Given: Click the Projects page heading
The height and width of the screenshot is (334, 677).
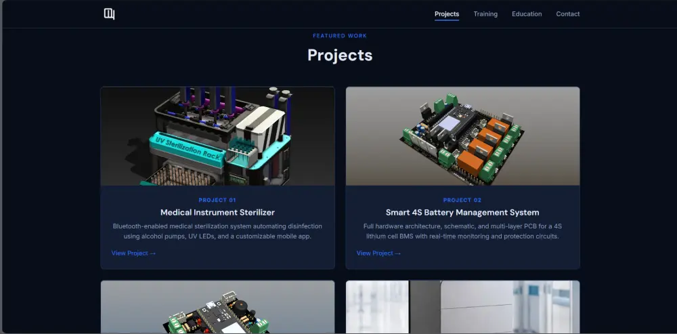Looking at the screenshot, I should pyautogui.click(x=340, y=56).
